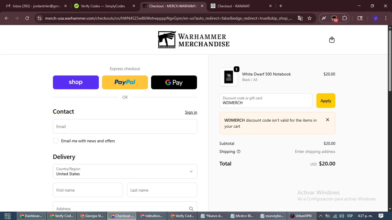Click the shipping help question mark icon
The image size is (392, 220).
click(239, 152)
